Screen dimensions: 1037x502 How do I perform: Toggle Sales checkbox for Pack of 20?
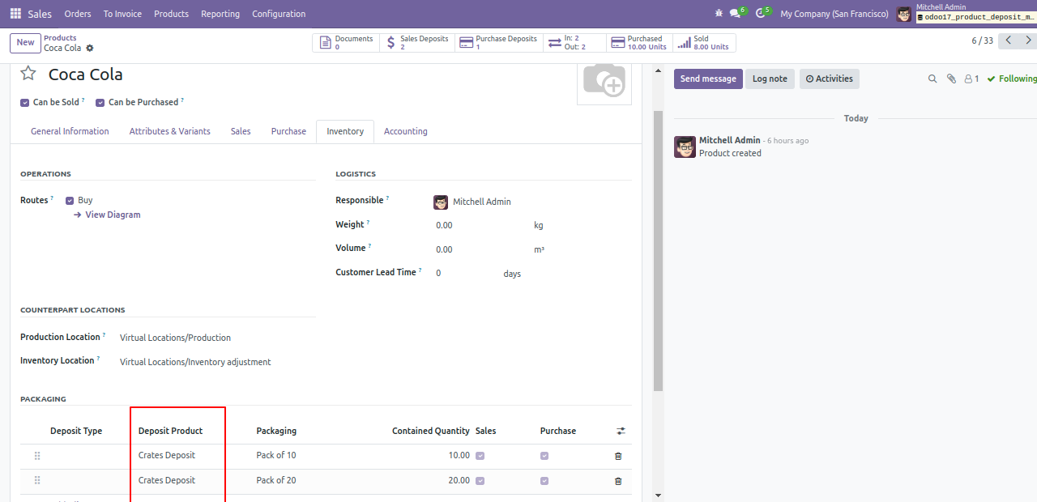pos(480,481)
